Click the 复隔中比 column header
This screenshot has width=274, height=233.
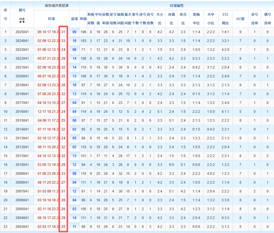pyautogui.click(x=196, y=19)
